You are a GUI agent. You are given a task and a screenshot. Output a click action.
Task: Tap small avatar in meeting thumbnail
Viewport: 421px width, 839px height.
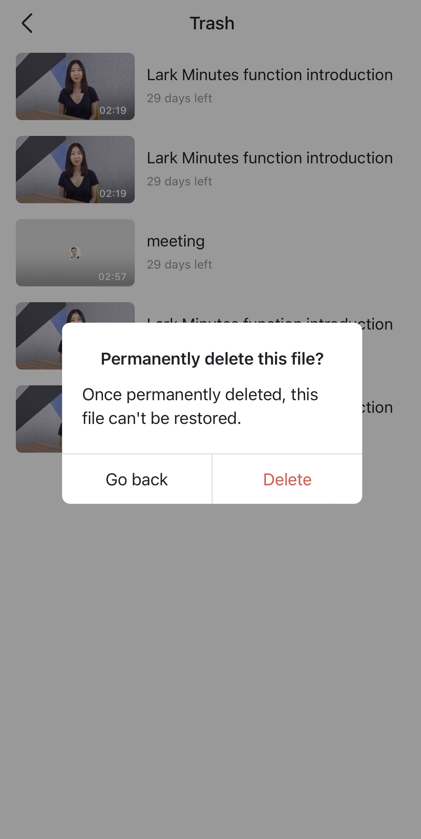(x=75, y=253)
